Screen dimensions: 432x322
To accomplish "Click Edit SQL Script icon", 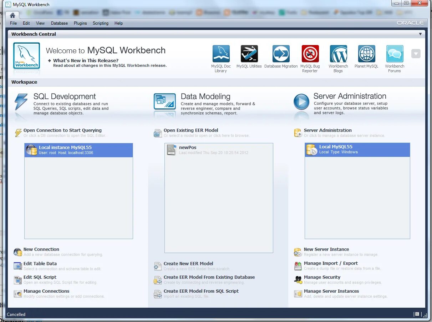I will click(x=18, y=280).
